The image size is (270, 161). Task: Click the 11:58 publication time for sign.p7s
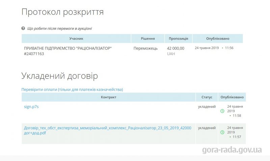click(237, 115)
